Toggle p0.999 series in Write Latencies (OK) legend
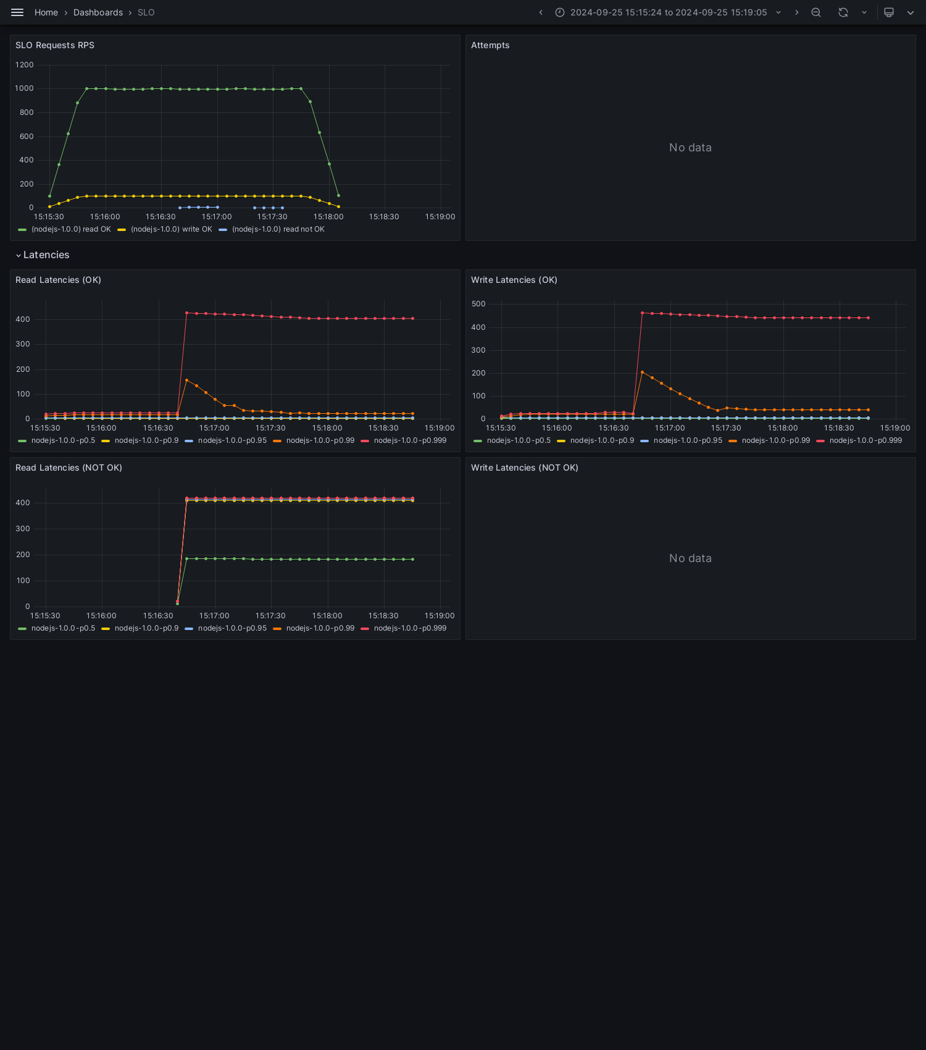This screenshot has height=1050, width=926. [866, 440]
